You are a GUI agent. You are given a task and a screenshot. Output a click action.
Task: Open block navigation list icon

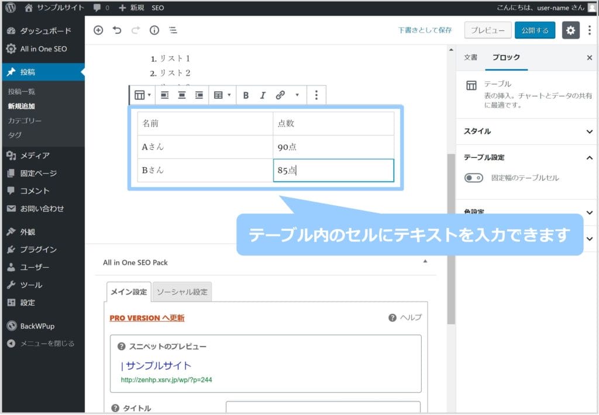point(173,30)
